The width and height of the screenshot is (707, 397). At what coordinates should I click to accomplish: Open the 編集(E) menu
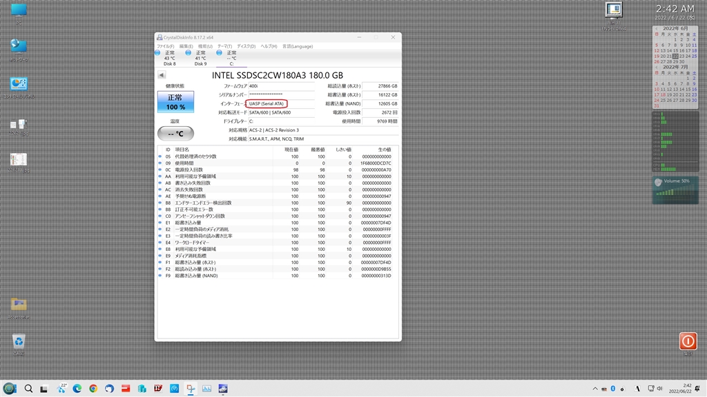click(186, 46)
